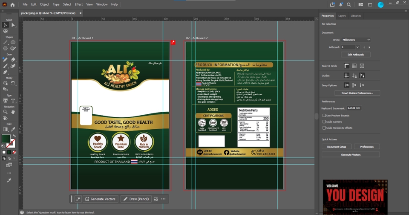This screenshot has width=409, height=215.
Task: Collapse the right panel dock arrows
Action: [x=406, y=11]
